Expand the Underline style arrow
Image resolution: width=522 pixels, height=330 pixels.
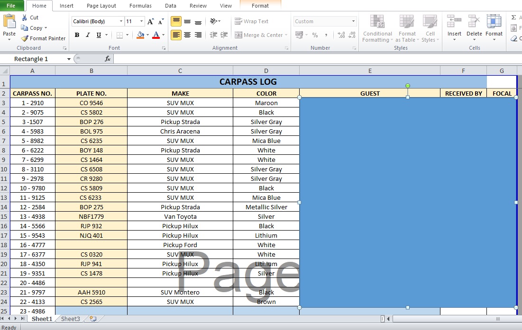[107, 35]
